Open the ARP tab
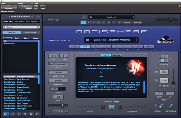The height and width of the screenshot is (118, 181). pos(149,47)
